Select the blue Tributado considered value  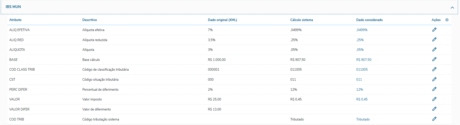[363, 119]
